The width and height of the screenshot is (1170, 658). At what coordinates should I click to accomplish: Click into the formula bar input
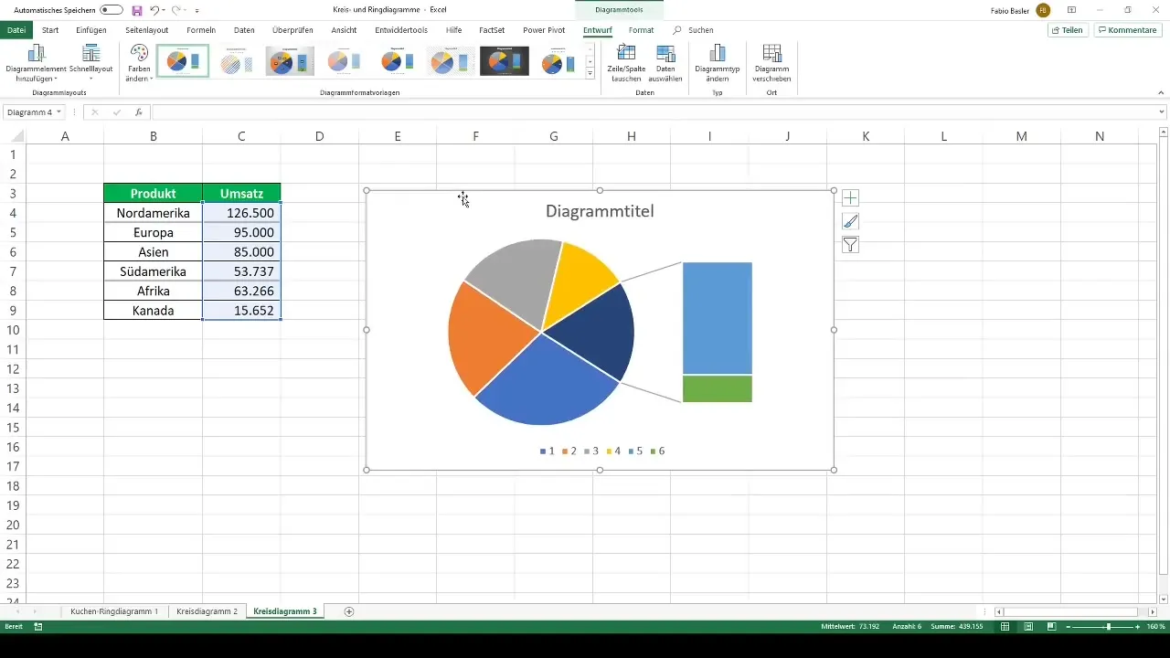click(x=653, y=112)
